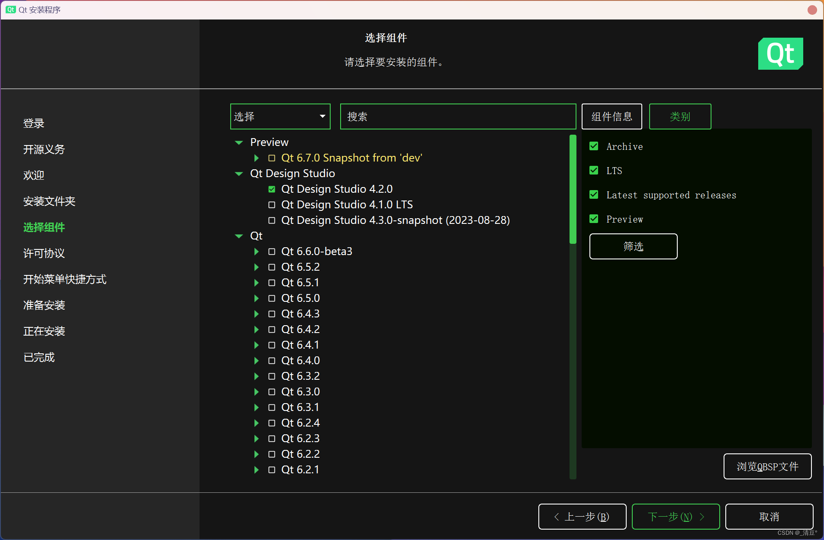
Task: Close the Qt installer window
Action: [x=812, y=10]
